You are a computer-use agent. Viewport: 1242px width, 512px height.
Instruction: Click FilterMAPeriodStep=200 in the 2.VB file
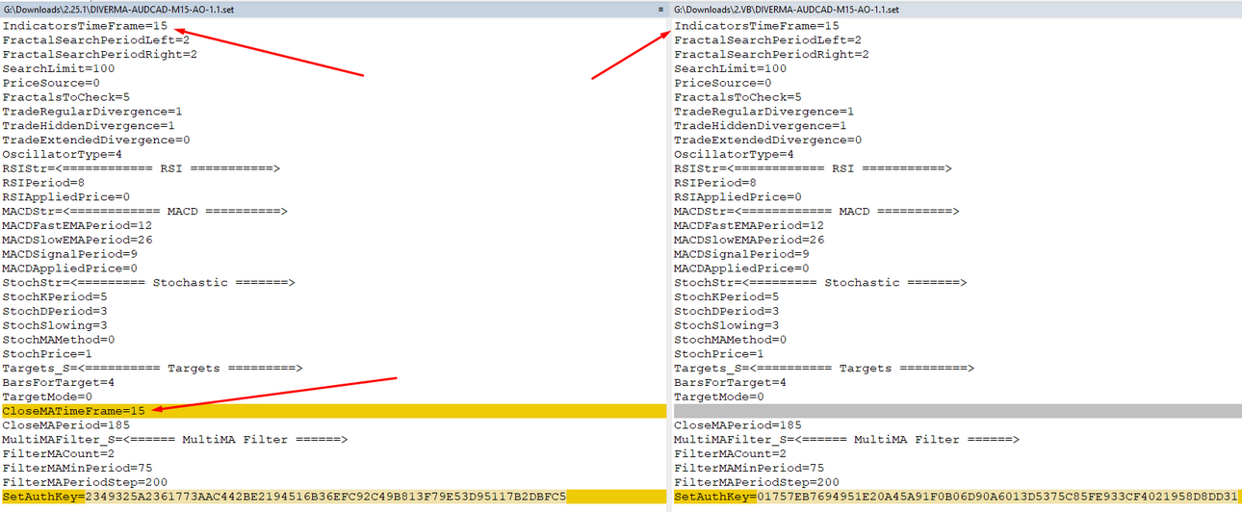(757, 482)
